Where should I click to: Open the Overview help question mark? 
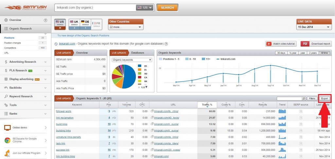45,20
